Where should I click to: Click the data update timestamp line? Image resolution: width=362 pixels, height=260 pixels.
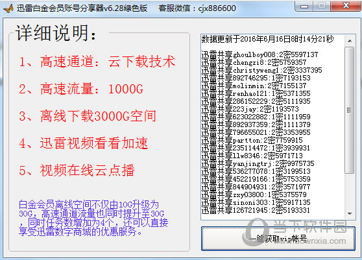267,39
